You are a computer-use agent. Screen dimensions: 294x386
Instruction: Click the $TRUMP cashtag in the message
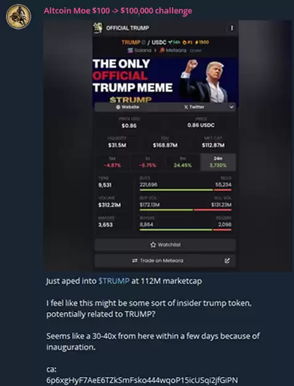[114, 281]
